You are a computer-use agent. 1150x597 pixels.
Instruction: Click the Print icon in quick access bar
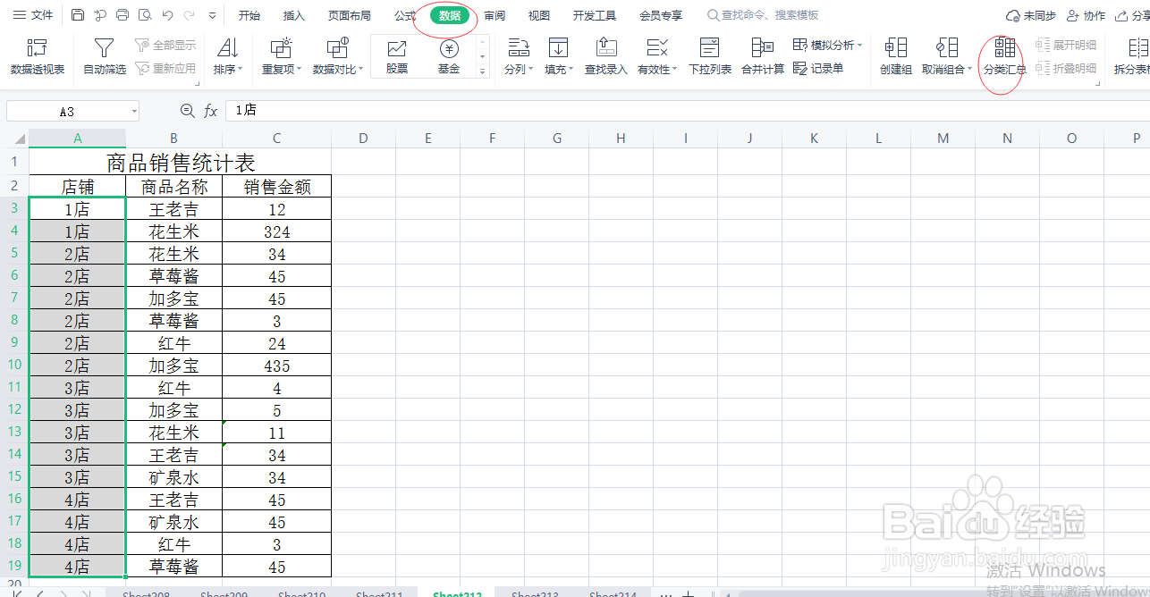tap(123, 15)
